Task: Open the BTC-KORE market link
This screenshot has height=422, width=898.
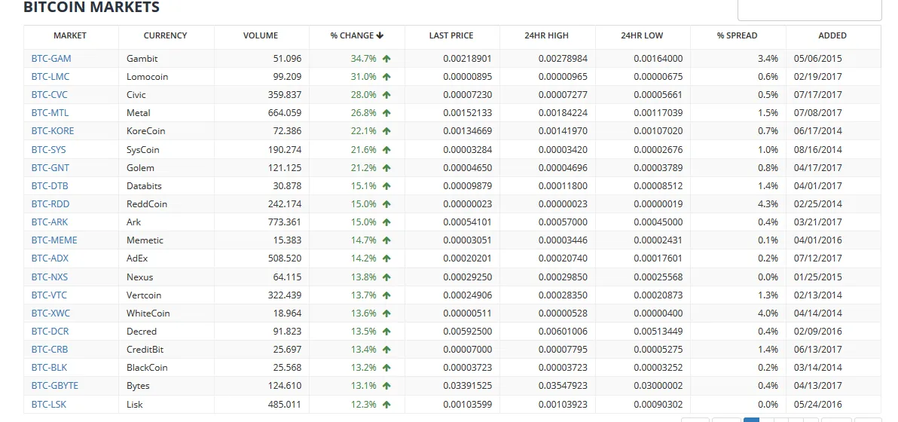Action: pos(53,131)
